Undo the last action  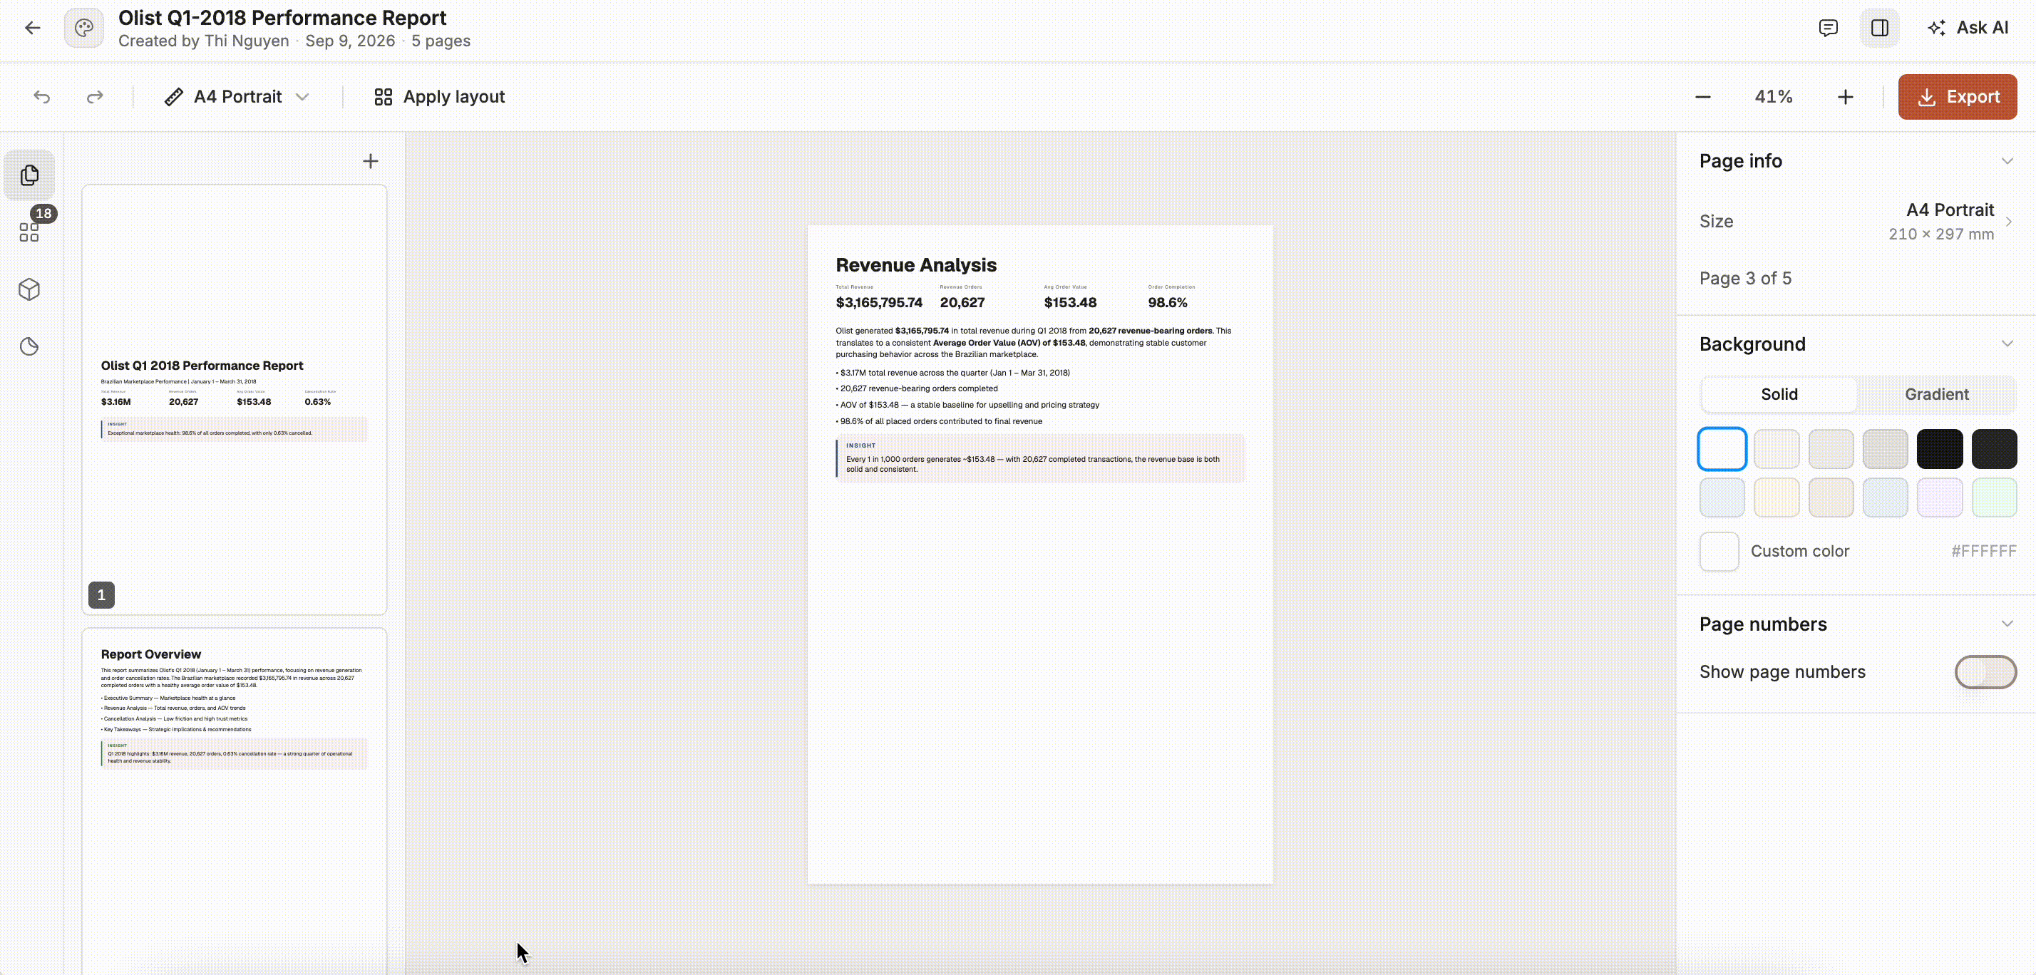coord(42,96)
